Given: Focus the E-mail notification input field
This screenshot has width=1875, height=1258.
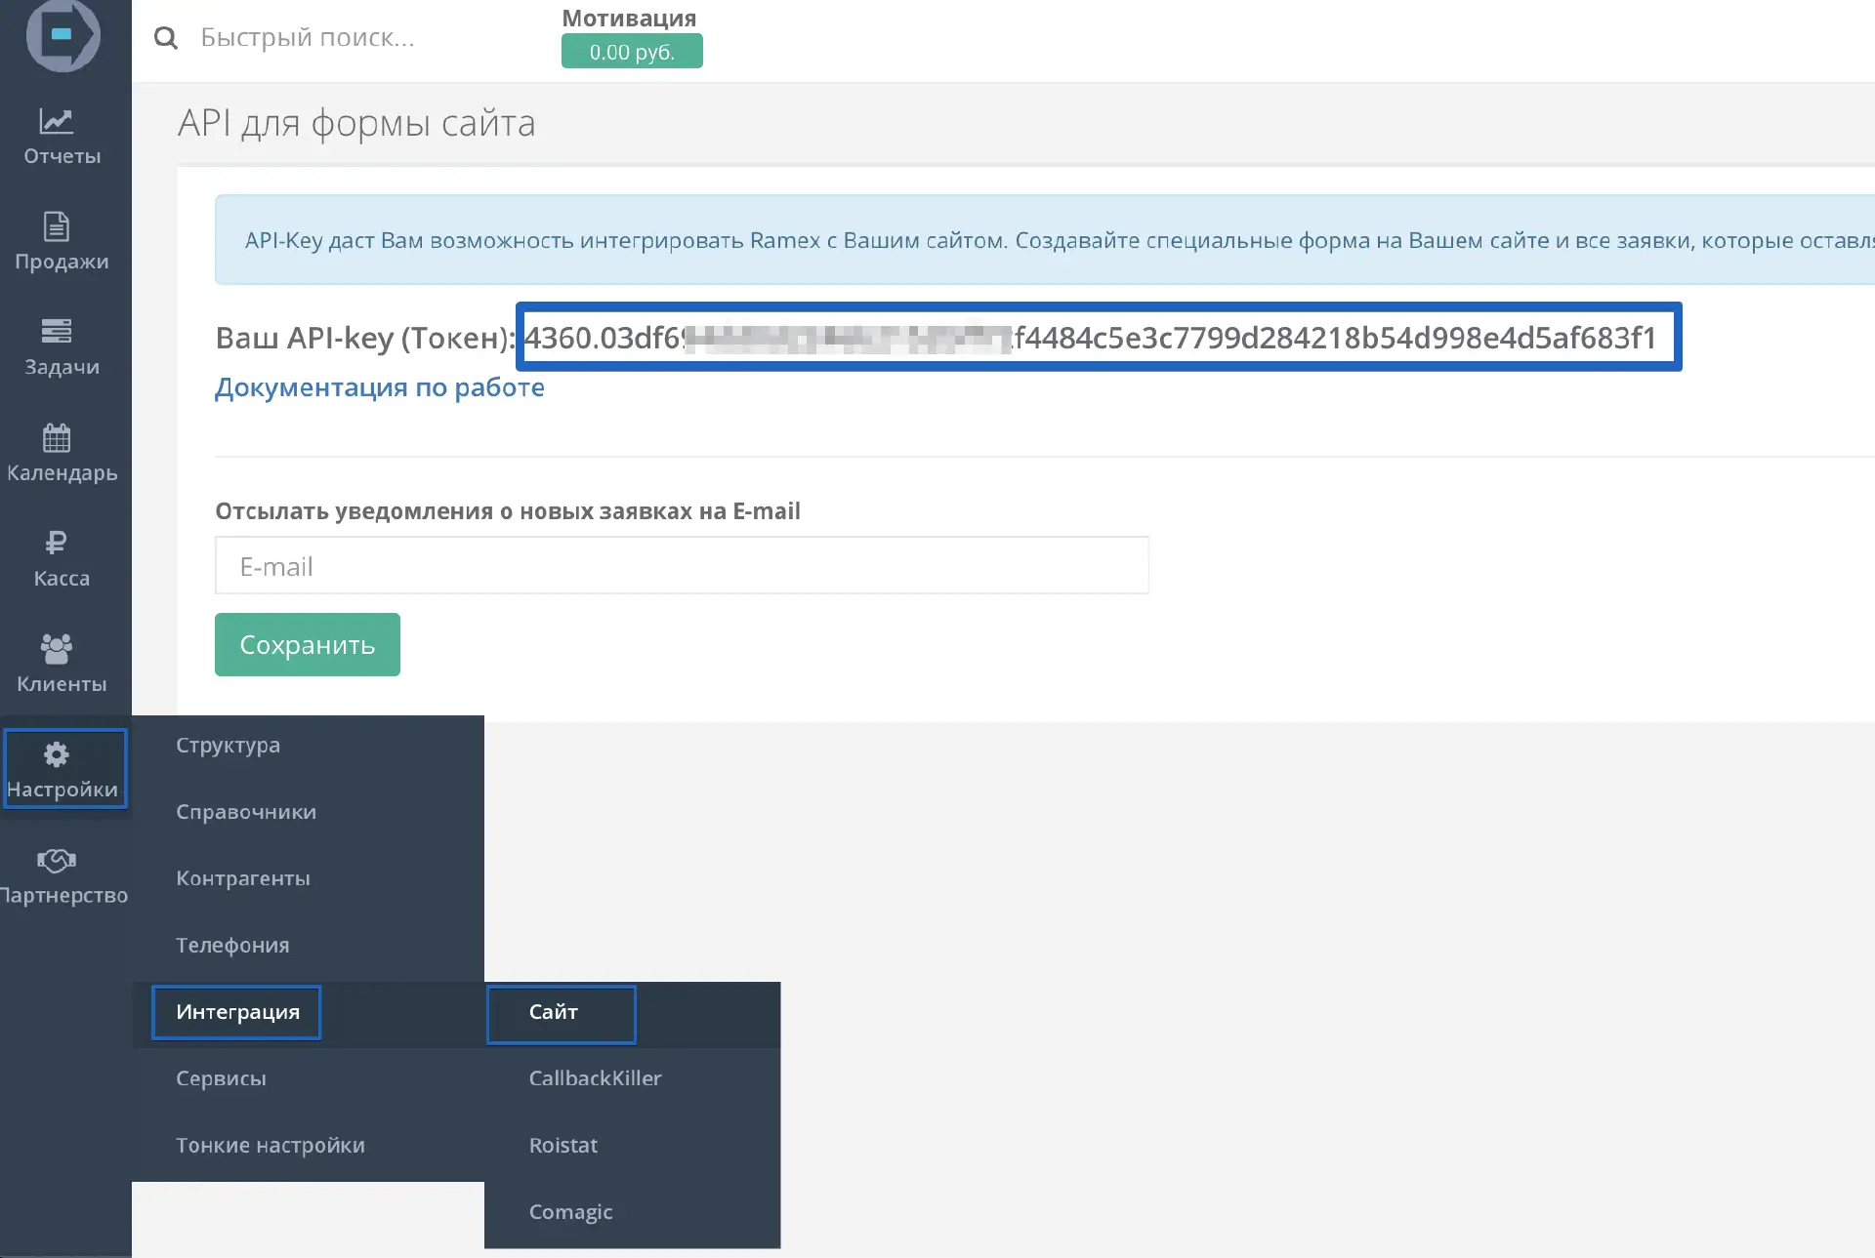Looking at the screenshot, I should coord(682,566).
